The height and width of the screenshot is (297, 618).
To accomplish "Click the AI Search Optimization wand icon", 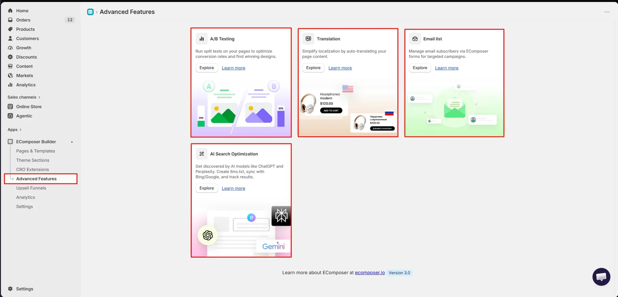I will coord(201,154).
